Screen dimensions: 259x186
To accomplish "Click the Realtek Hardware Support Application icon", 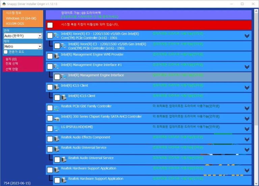I will pyautogui.click(x=57, y=170).
